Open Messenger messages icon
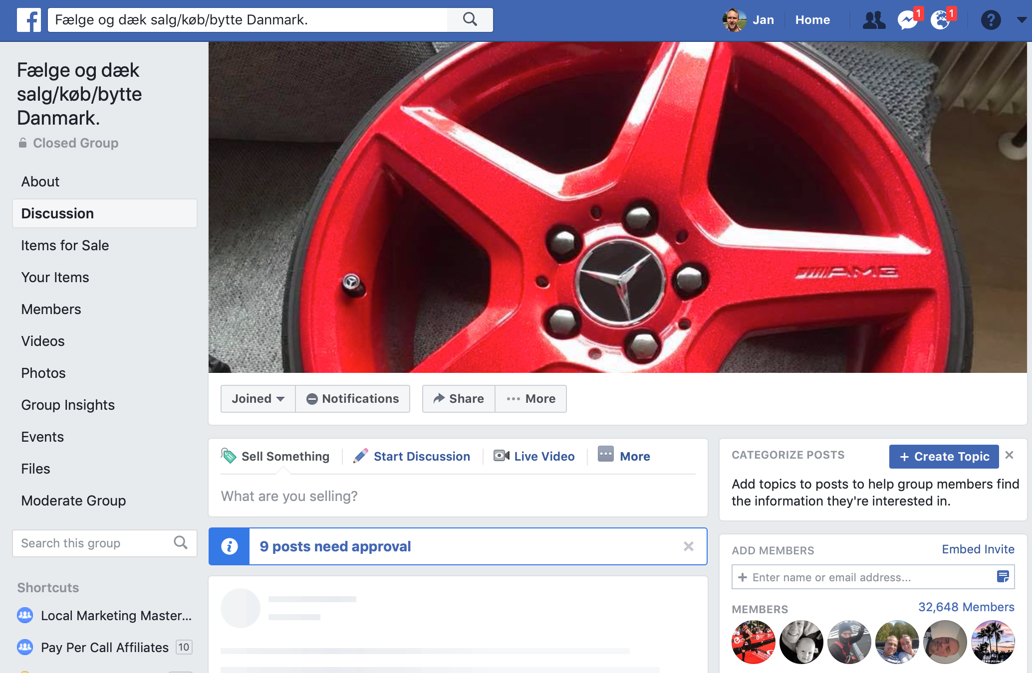The height and width of the screenshot is (673, 1032). tap(907, 20)
